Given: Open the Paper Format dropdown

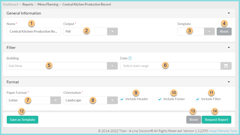Looking at the screenshot, I should [x=56, y=100].
